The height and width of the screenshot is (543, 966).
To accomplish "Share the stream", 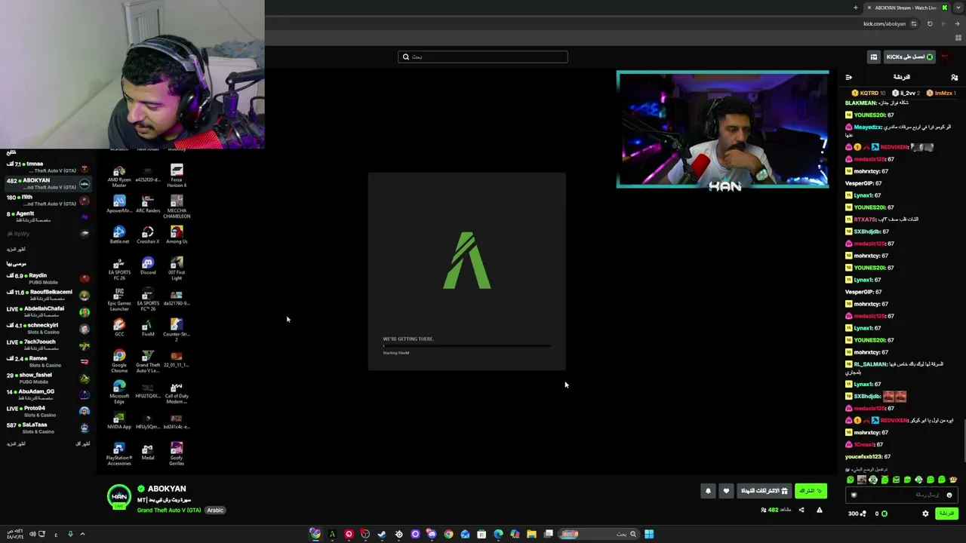I will pyautogui.click(x=801, y=511).
